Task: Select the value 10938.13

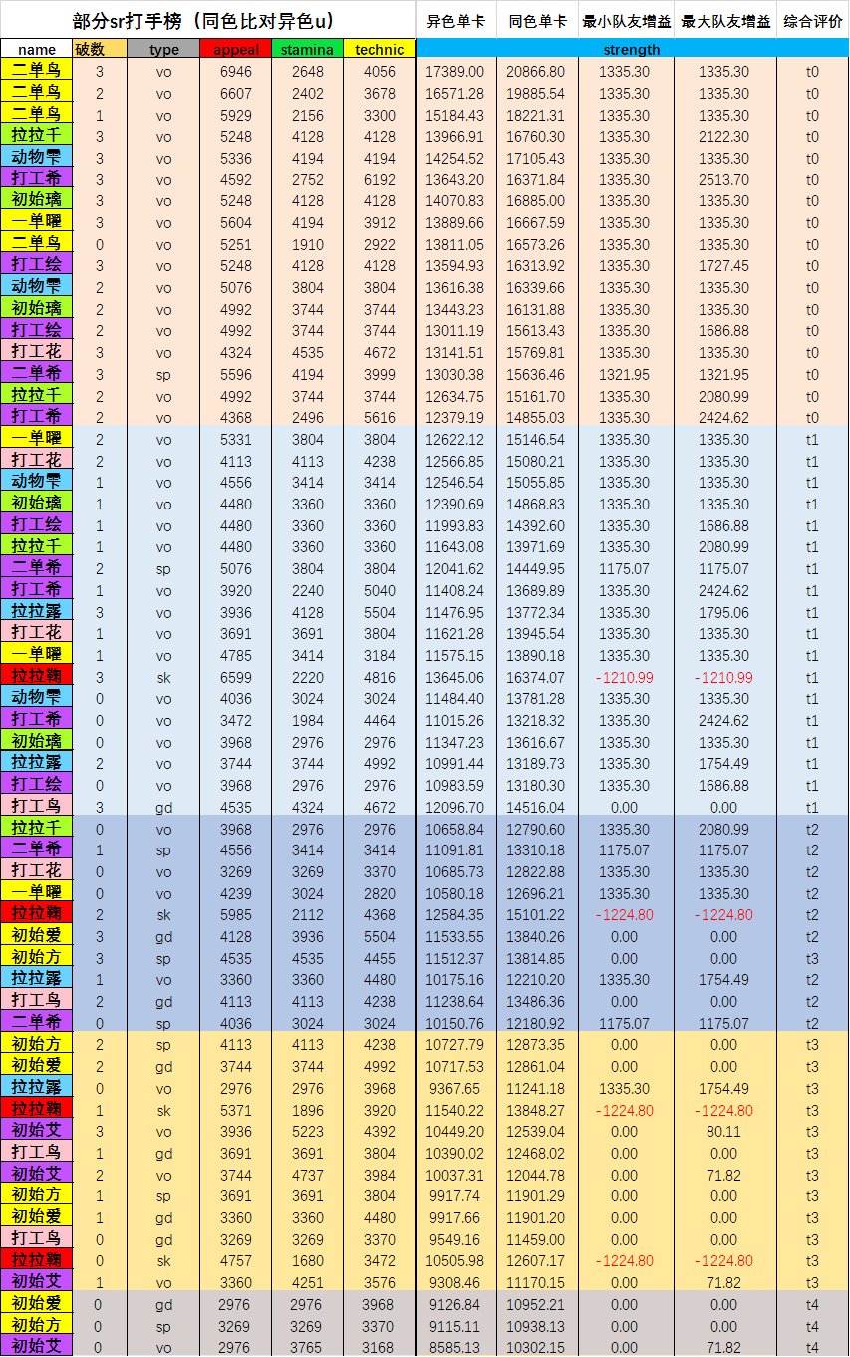Action: 536,1326
